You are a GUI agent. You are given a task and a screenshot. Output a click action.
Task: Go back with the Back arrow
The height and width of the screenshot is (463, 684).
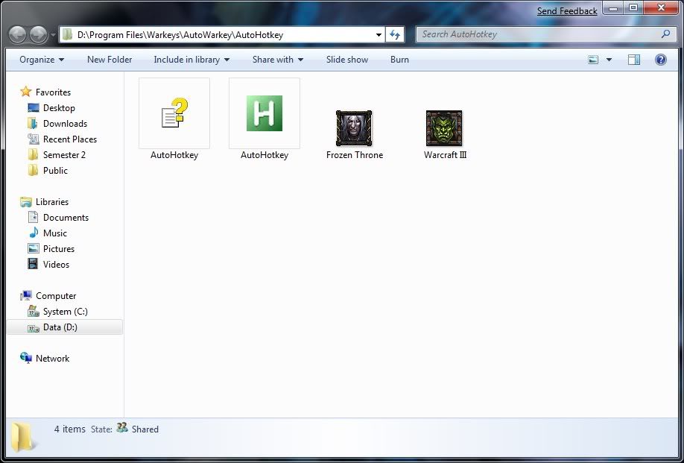tap(17, 34)
